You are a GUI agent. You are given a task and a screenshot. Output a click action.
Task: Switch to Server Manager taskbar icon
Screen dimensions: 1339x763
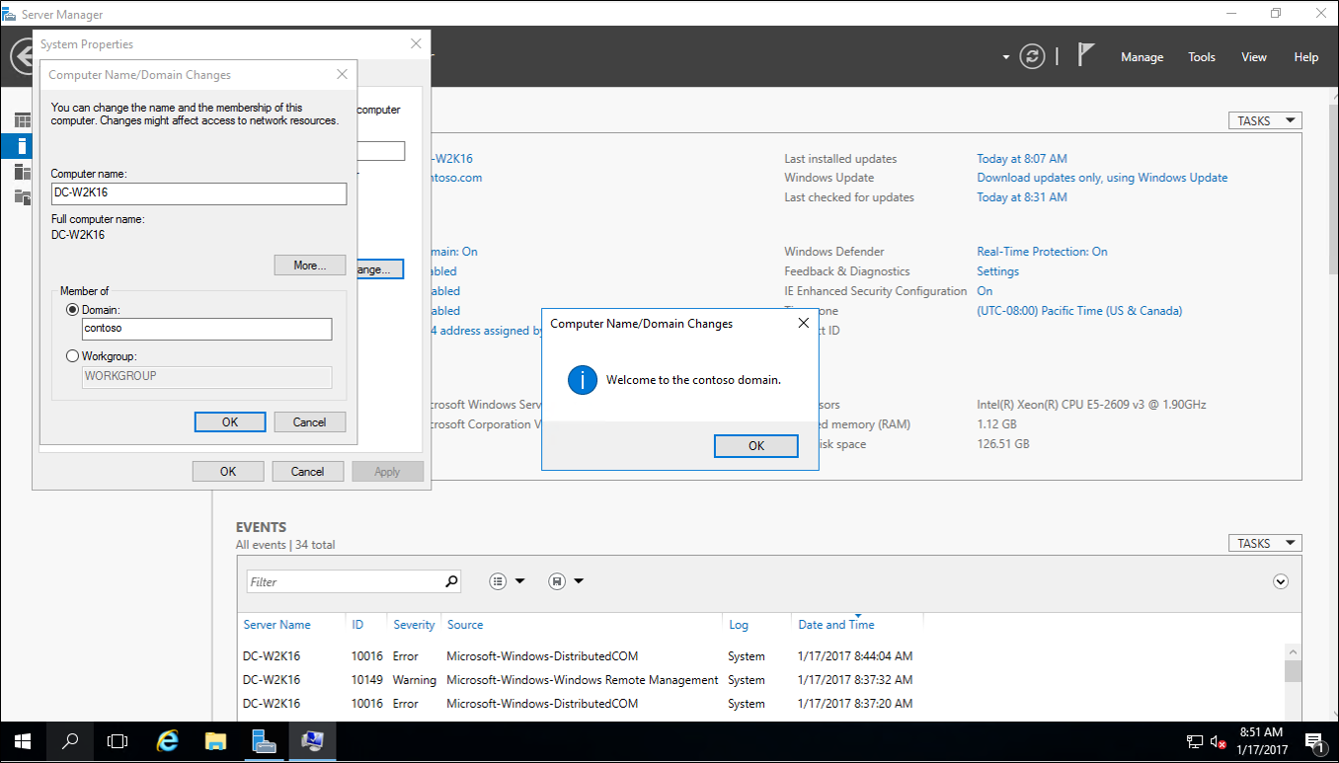264,740
